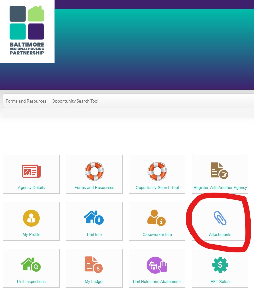Click the Agency Details text link

tap(31, 188)
